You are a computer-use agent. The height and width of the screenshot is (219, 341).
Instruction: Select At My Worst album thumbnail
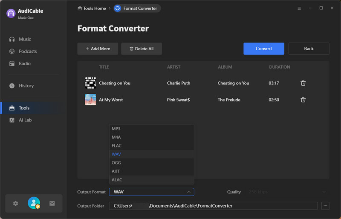pos(90,100)
